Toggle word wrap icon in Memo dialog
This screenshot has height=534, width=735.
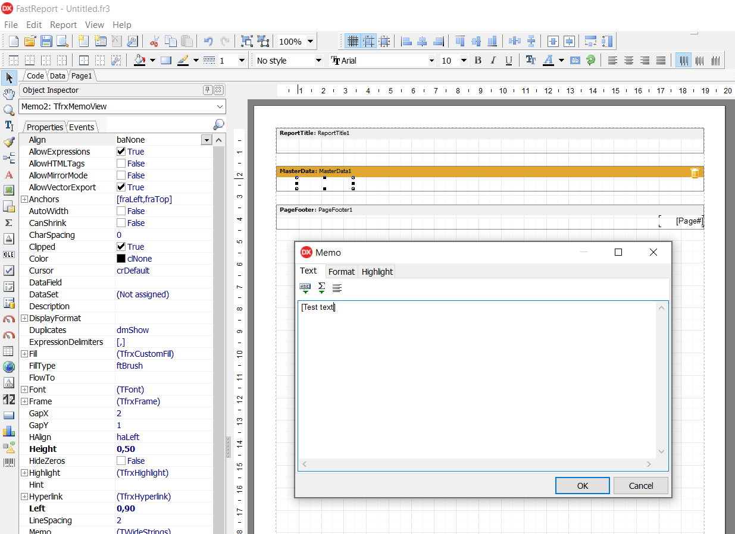337,288
